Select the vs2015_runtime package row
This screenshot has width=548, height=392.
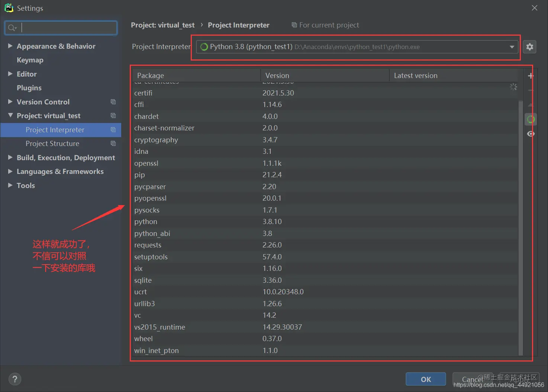click(326, 327)
